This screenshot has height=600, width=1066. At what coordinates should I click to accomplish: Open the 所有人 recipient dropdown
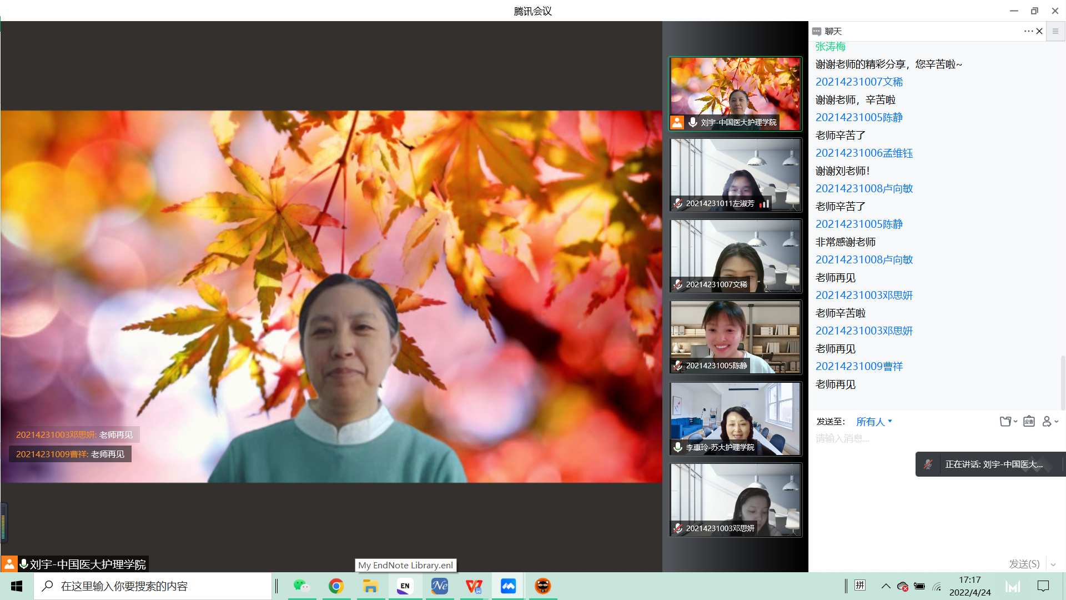874,422
